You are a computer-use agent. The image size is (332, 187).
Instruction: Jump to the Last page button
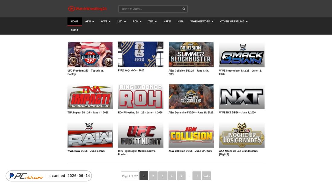pos(206,176)
